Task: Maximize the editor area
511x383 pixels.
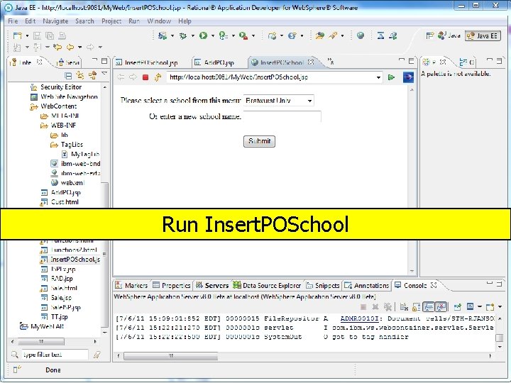Action: 411,60
